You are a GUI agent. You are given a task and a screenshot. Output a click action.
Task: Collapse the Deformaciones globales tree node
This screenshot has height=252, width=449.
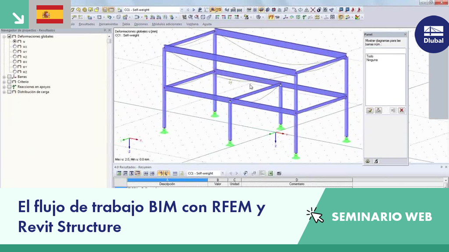[x=4, y=37]
